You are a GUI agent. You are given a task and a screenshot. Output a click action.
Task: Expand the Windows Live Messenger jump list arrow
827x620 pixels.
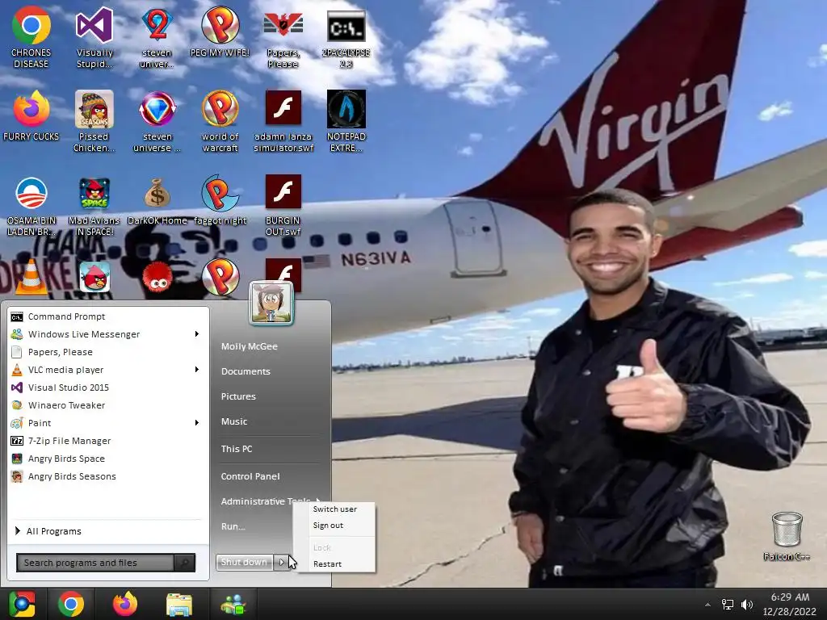(x=197, y=333)
